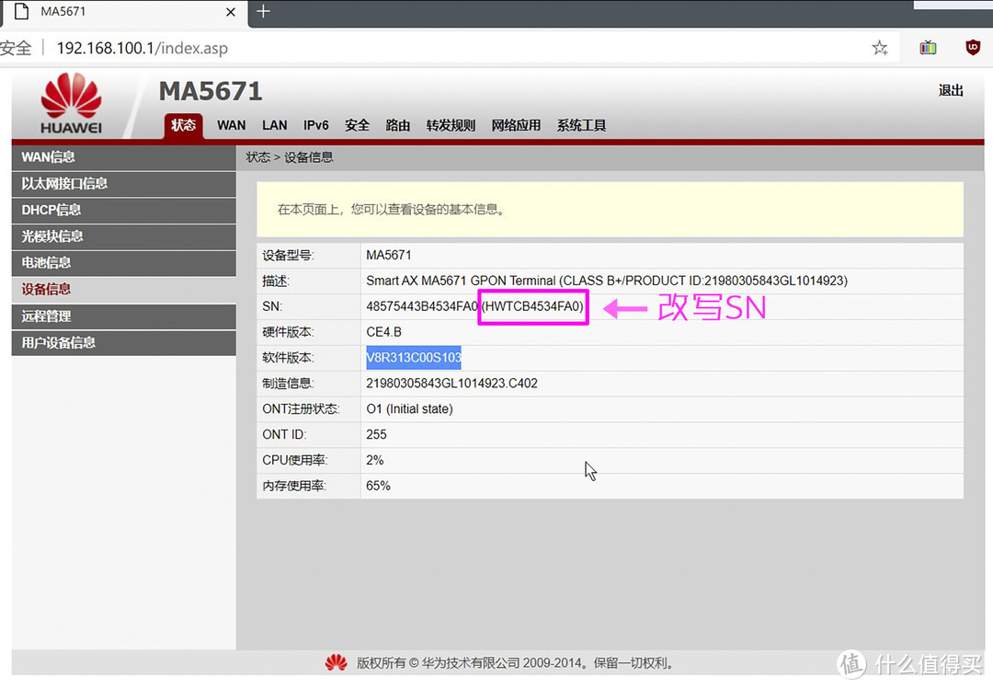Image resolution: width=993 pixels, height=689 pixels.
Task: Open the 状态 tab
Action: pos(184,125)
